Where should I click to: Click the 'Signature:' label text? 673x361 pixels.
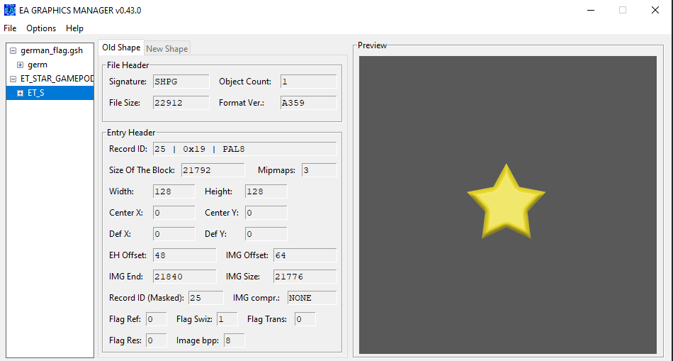click(128, 82)
